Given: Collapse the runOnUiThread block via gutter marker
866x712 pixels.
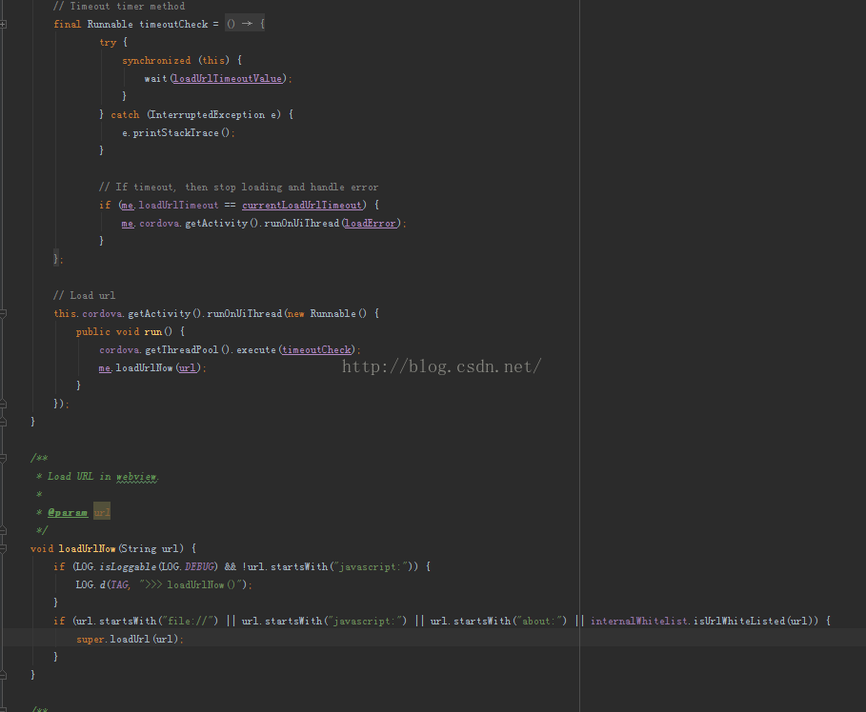Looking at the screenshot, I should [4, 313].
